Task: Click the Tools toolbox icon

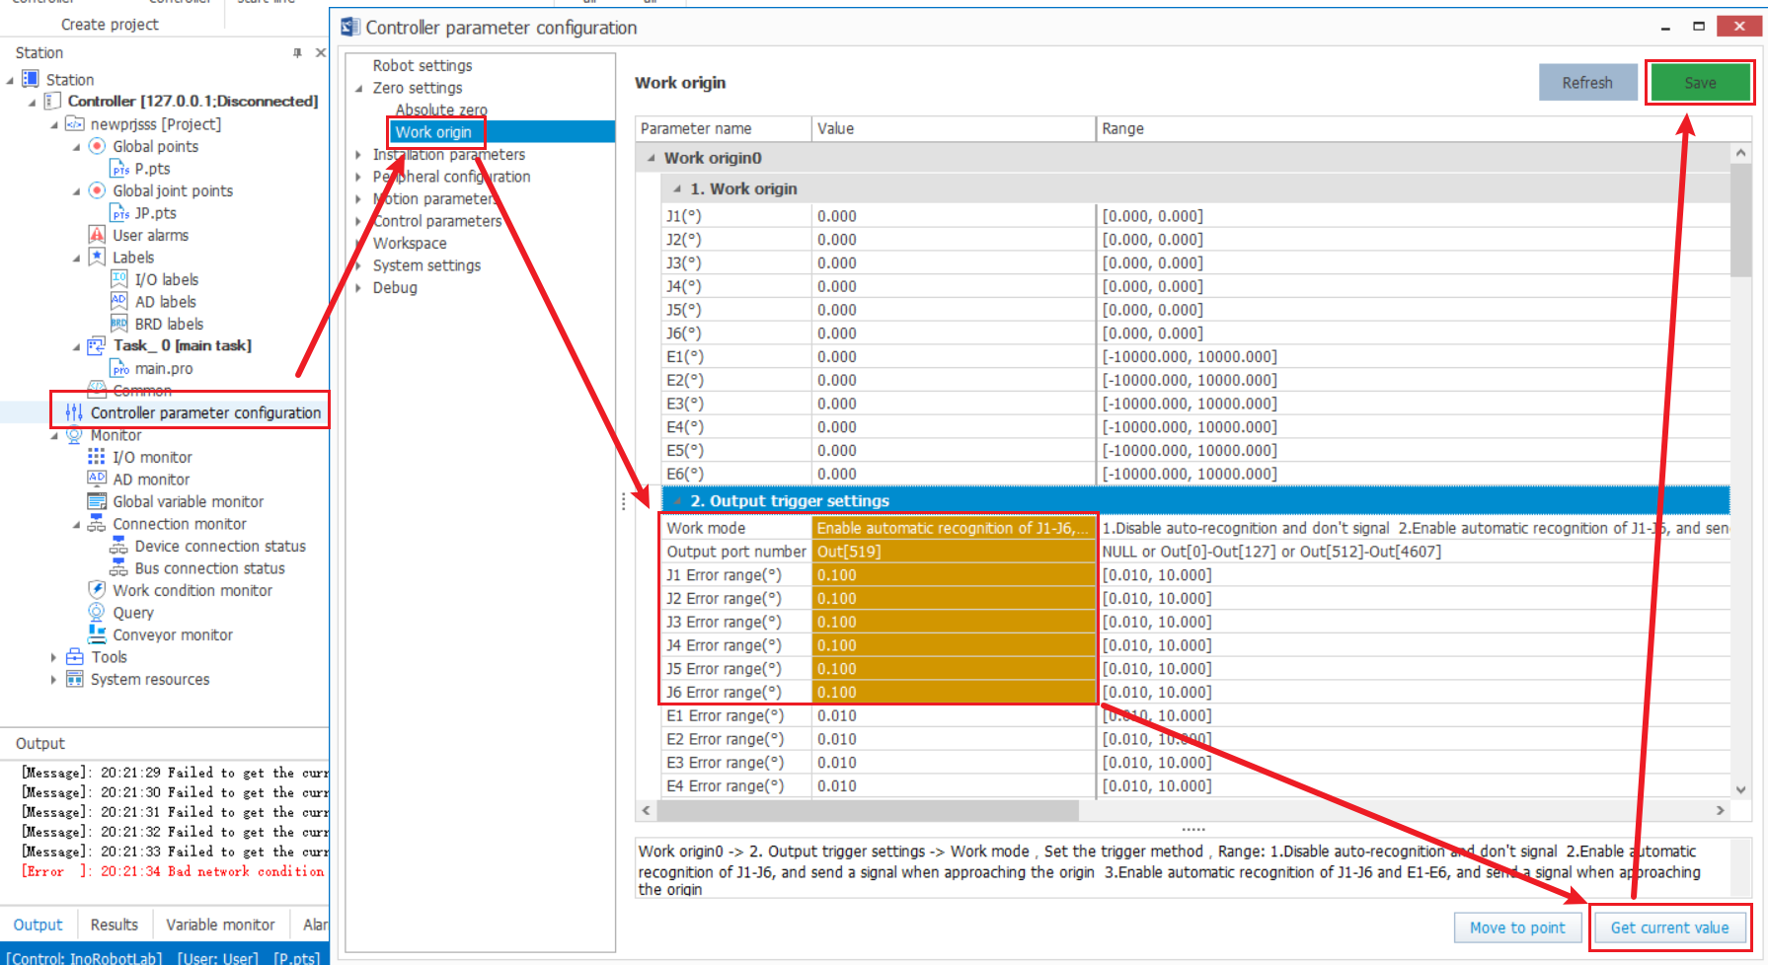Action: point(75,656)
